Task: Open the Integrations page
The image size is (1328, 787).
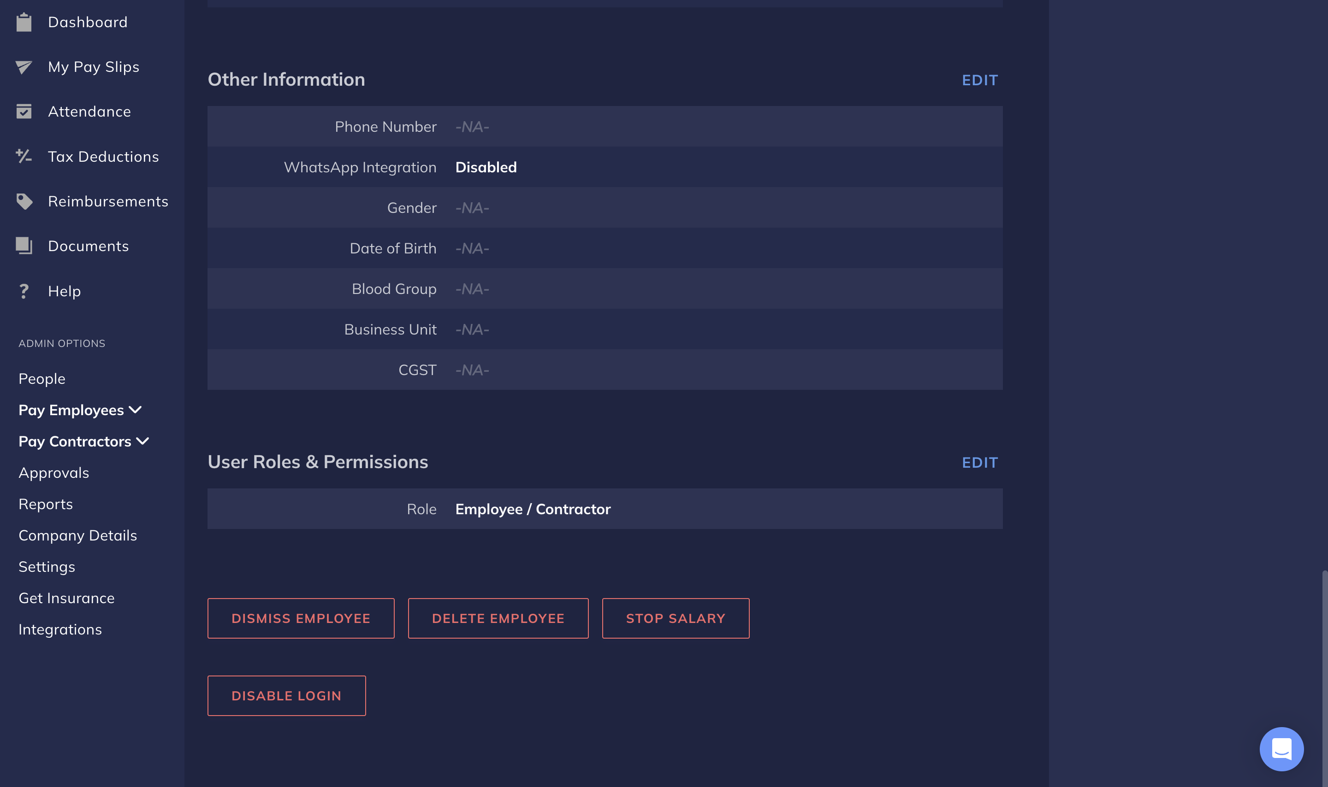Action: (60, 629)
